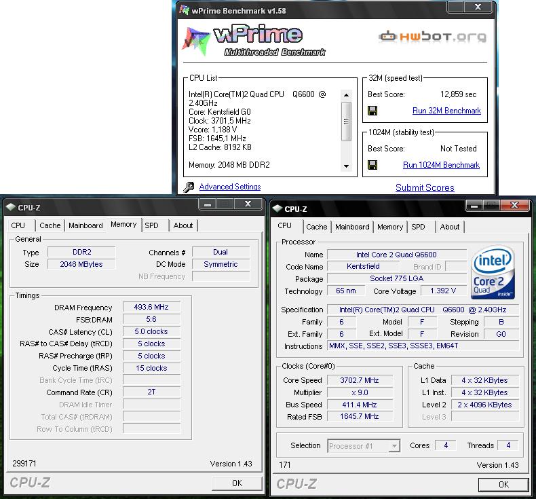
Task: Click the CPU-Z icon in left window title bar
Action: [x=11, y=207]
